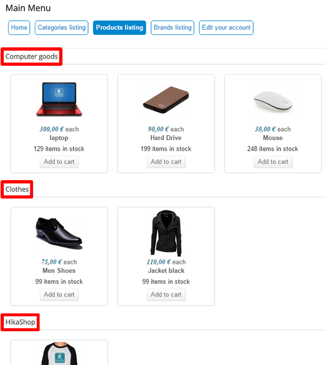The width and height of the screenshot is (326, 365).
Task: Add the laptop to cart
Action: click(x=59, y=162)
